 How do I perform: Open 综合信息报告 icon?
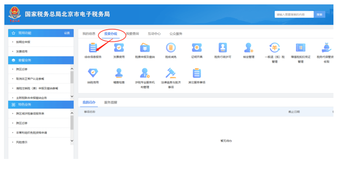[93, 48]
